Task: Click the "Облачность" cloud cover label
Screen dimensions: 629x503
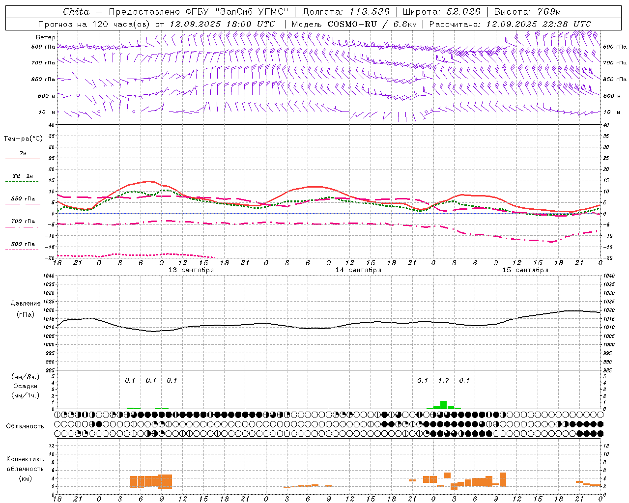Action: coord(25,426)
